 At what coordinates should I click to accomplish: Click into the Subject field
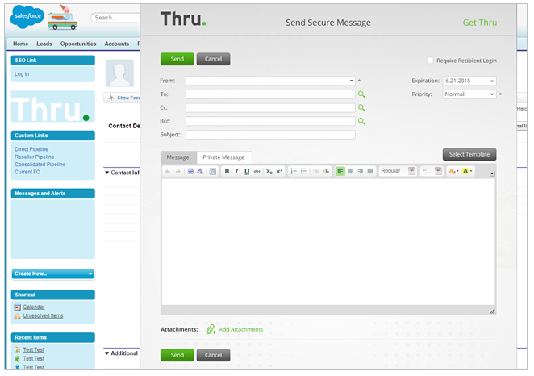(270, 135)
